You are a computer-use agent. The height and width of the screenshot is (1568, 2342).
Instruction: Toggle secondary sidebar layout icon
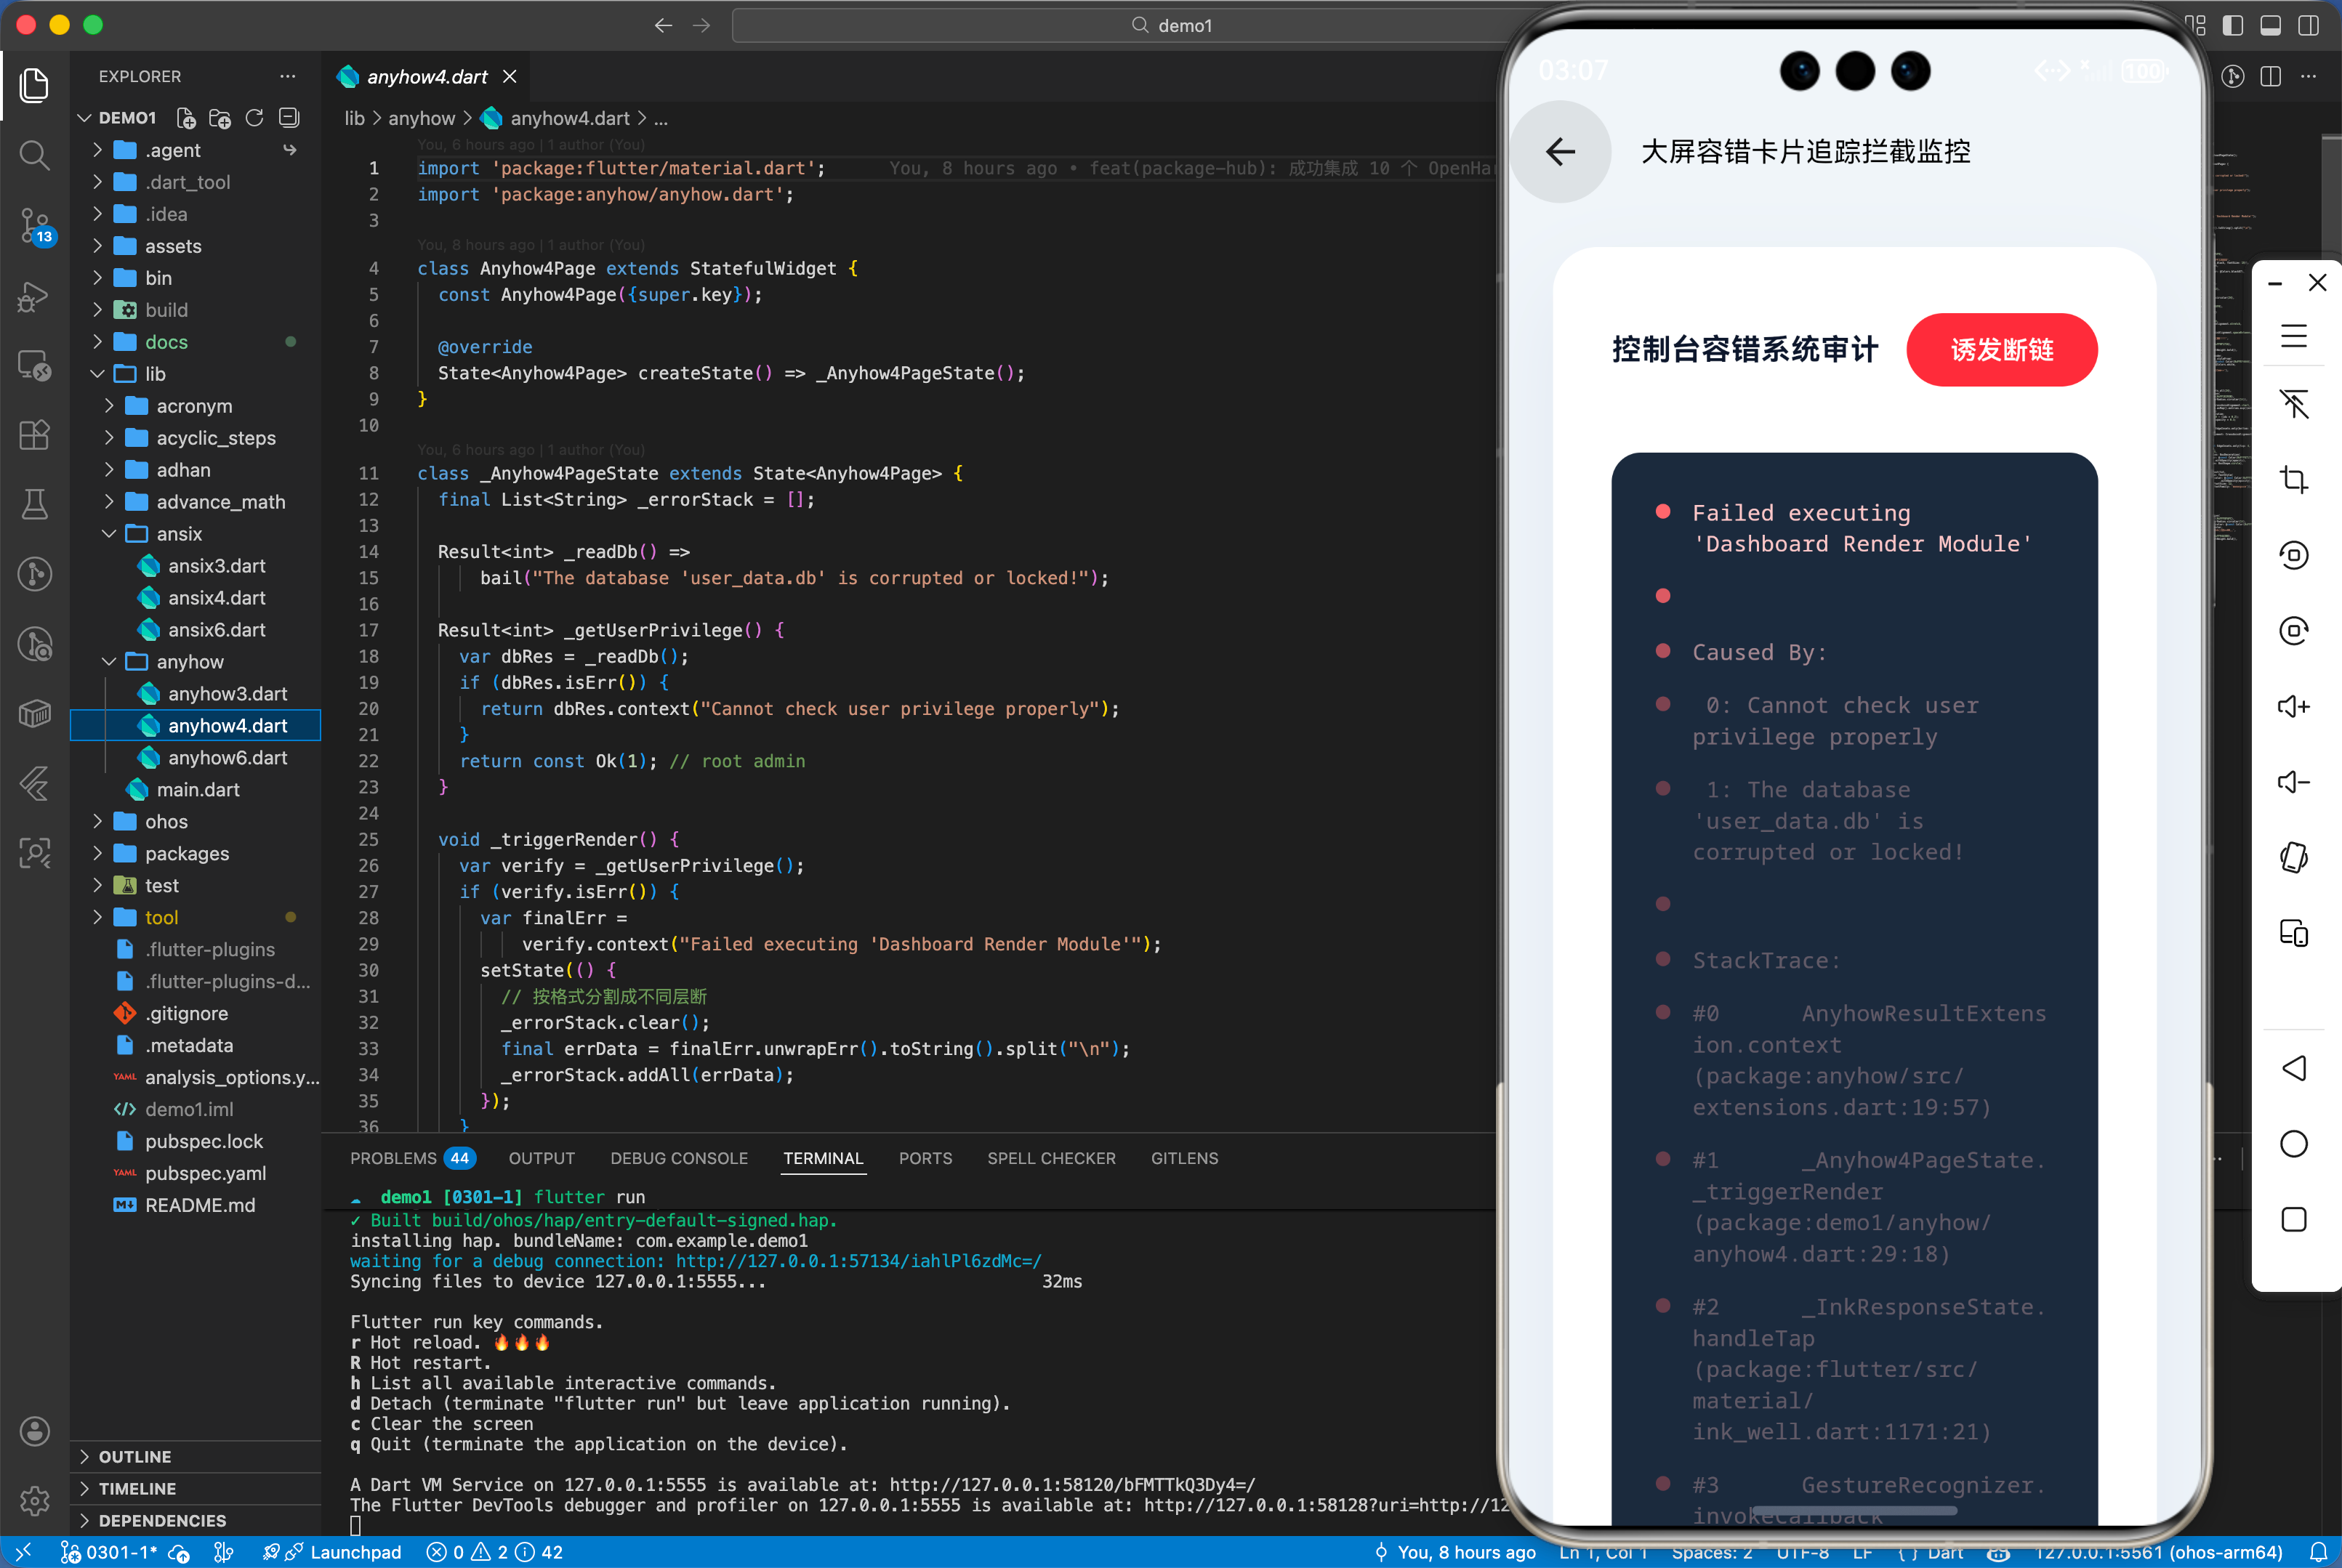pos(2308,25)
